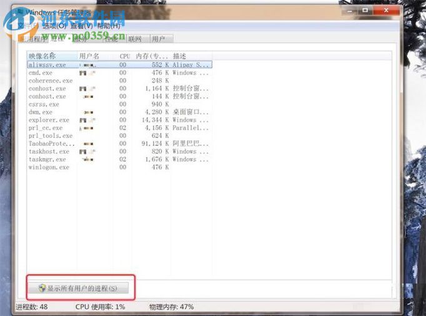
Task: Click the 物理内存: 47% status entry
Action: pos(171,307)
